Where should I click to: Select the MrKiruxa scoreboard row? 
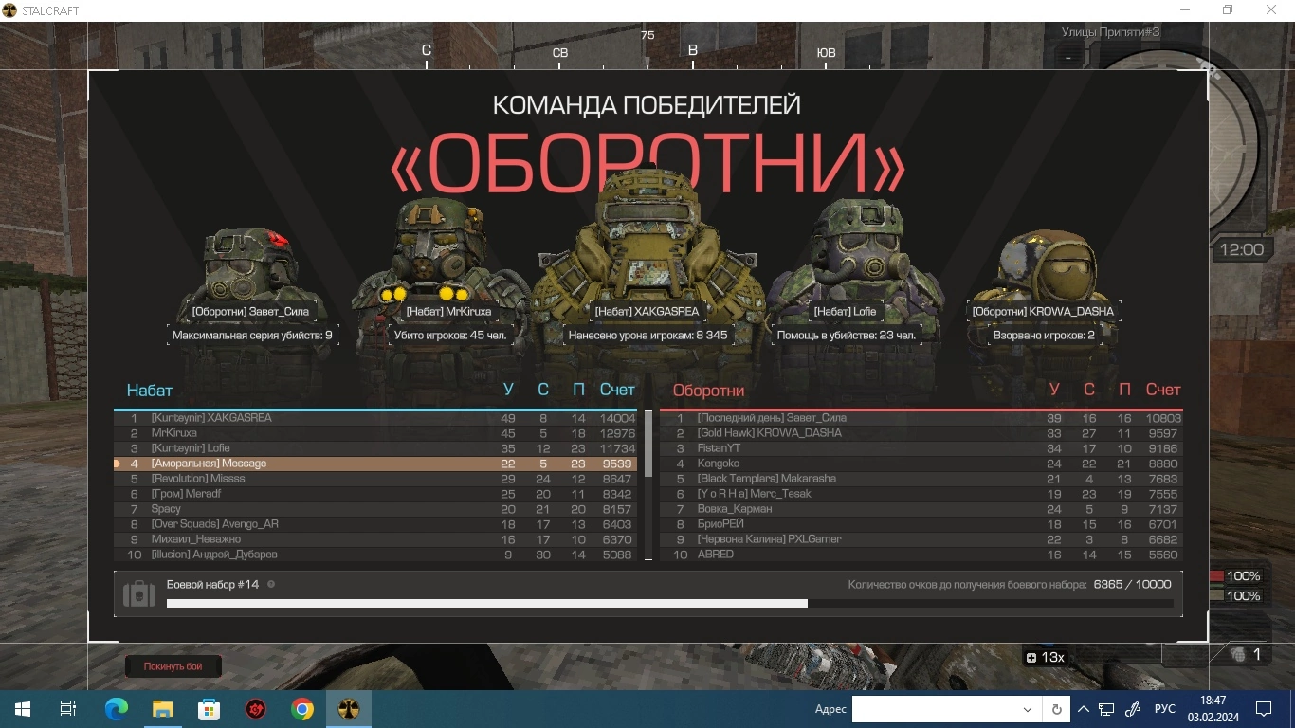[x=375, y=433]
